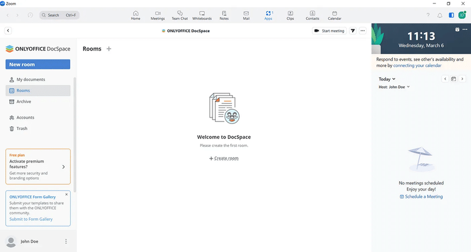Viewport: 471px width, 252px height.
Task: Click the Search box
Action: (59, 15)
